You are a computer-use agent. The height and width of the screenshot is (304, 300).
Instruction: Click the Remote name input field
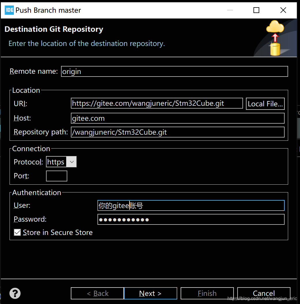click(x=174, y=71)
